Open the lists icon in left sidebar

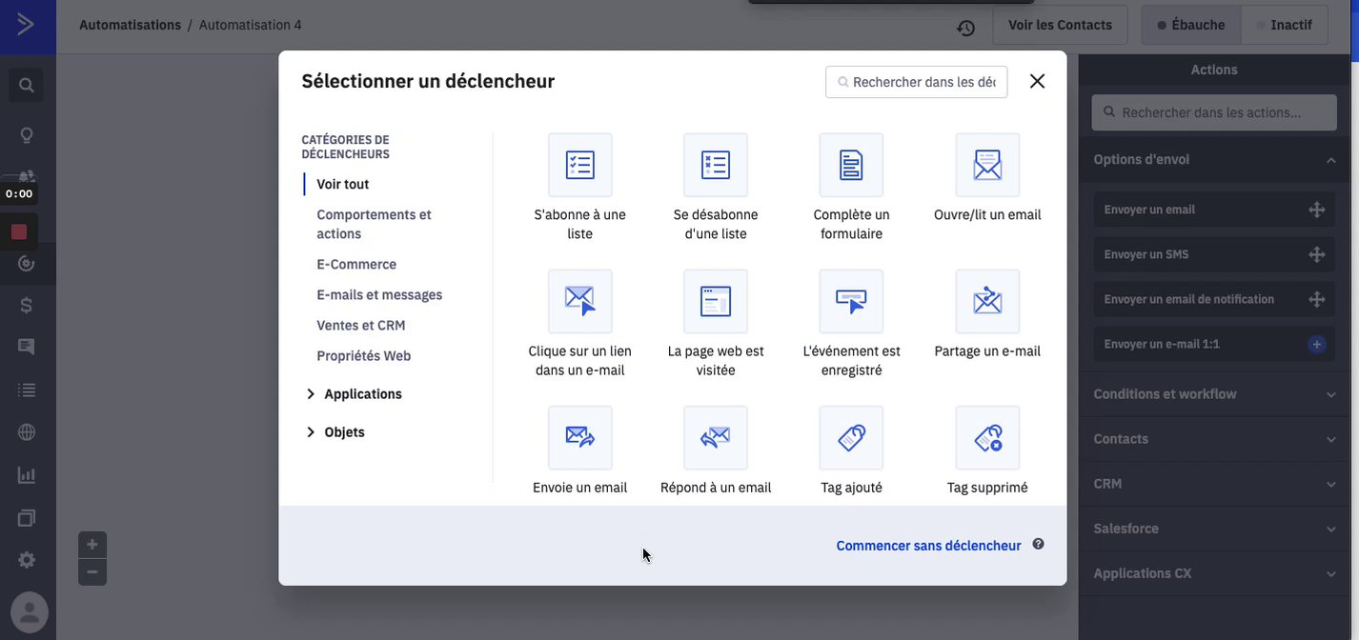click(27, 390)
